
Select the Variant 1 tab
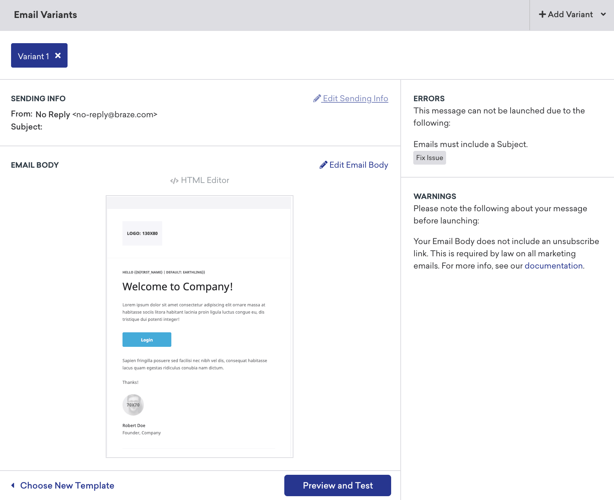point(34,55)
